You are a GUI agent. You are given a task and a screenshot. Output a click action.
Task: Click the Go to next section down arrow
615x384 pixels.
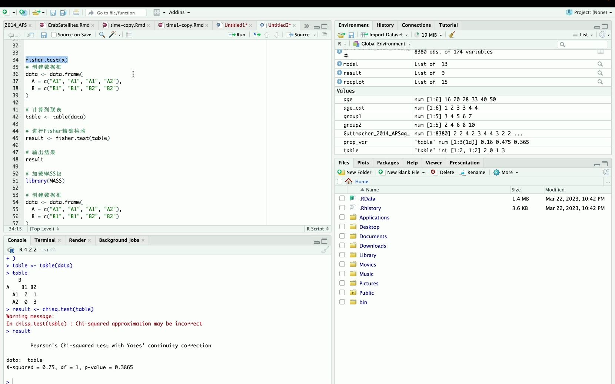click(x=277, y=35)
